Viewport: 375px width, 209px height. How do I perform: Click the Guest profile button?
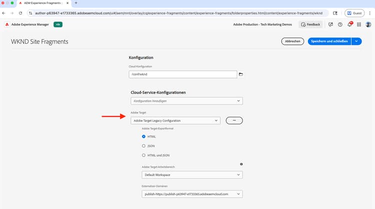pos(354,13)
